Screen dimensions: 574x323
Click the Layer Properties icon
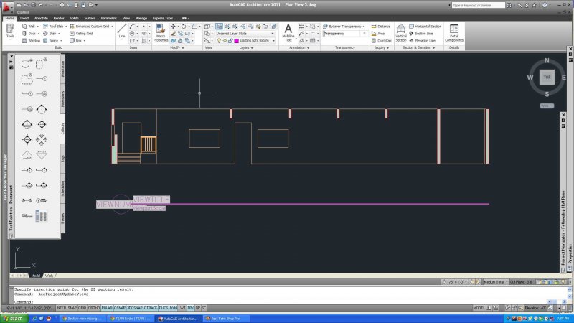tap(219, 27)
